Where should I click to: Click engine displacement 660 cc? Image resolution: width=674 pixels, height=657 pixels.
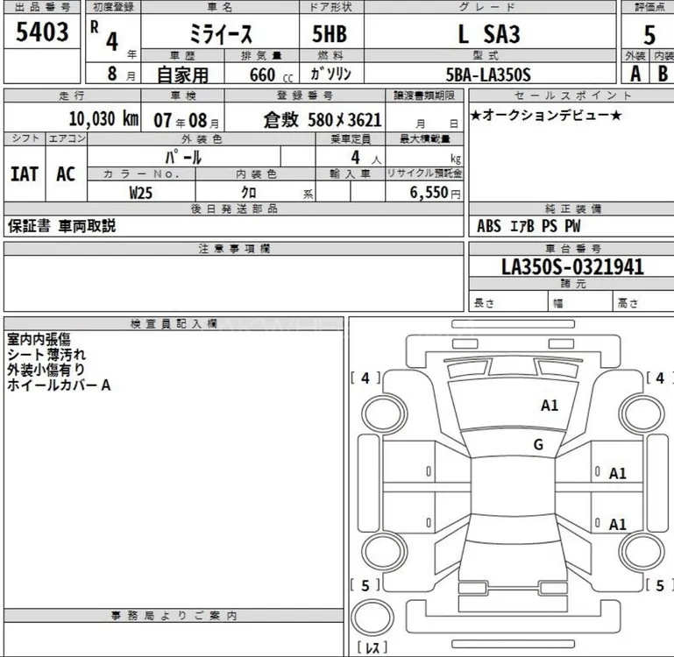[x=271, y=75]
